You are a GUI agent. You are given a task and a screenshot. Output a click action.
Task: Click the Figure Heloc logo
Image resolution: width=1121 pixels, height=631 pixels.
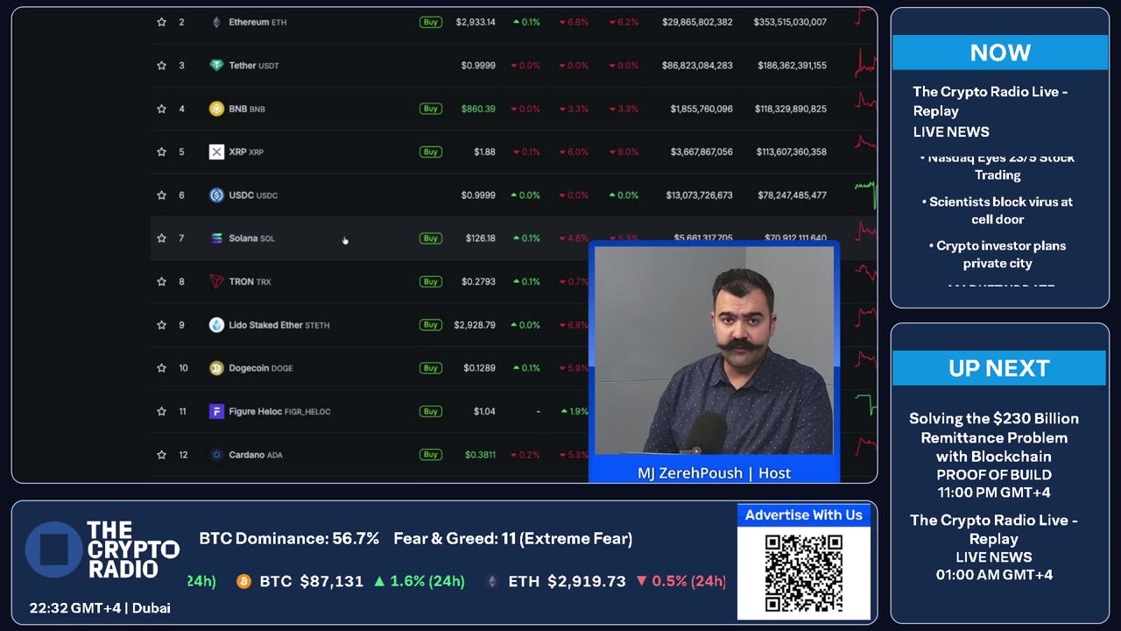pos(216,411)
